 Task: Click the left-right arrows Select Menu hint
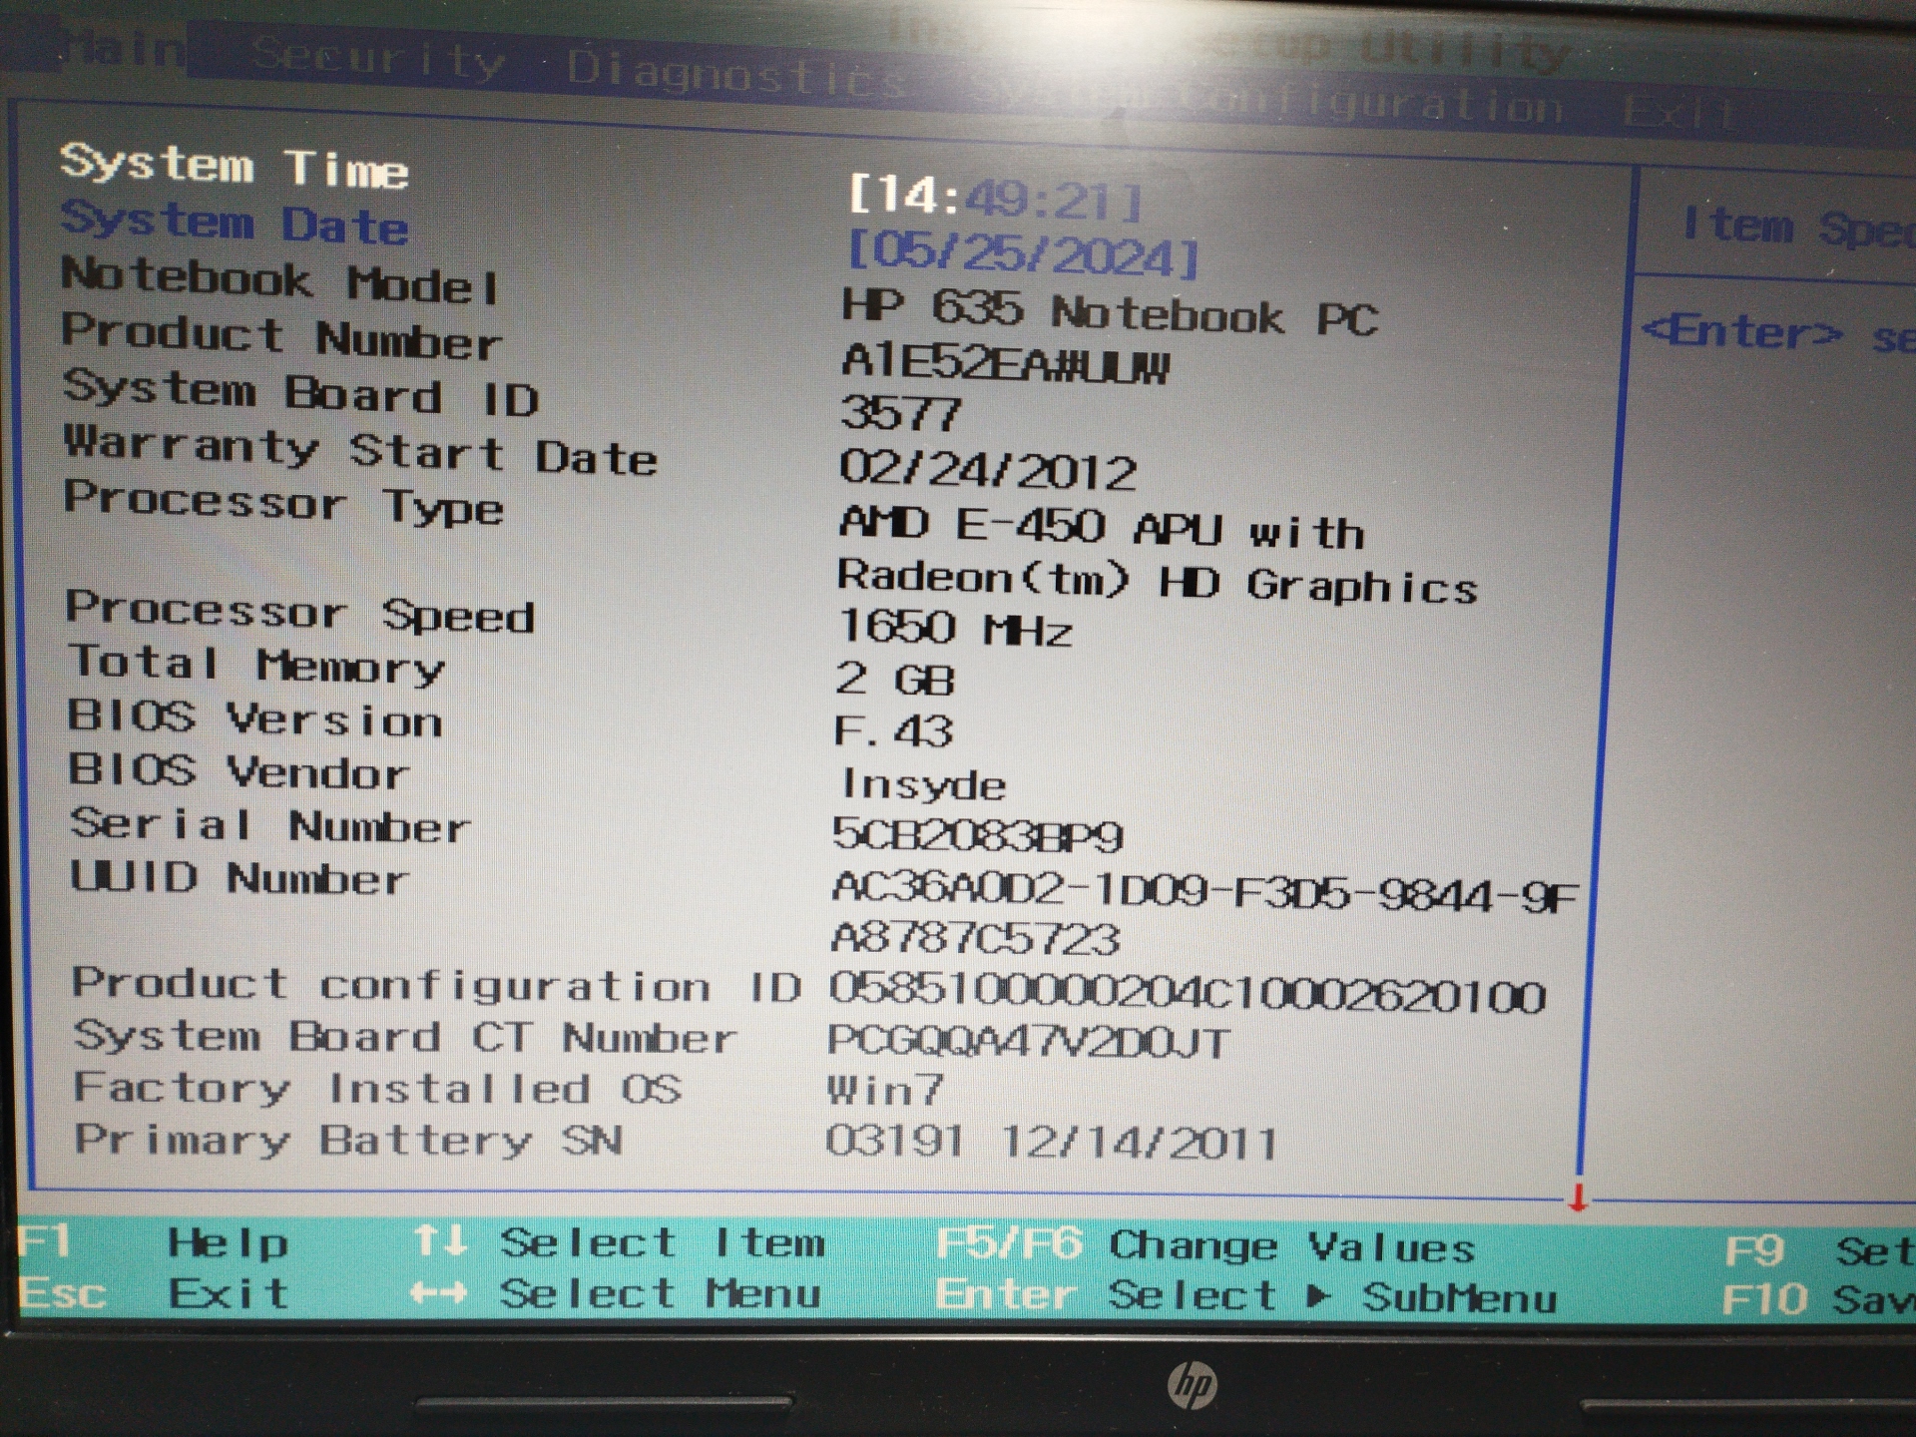615,1294
